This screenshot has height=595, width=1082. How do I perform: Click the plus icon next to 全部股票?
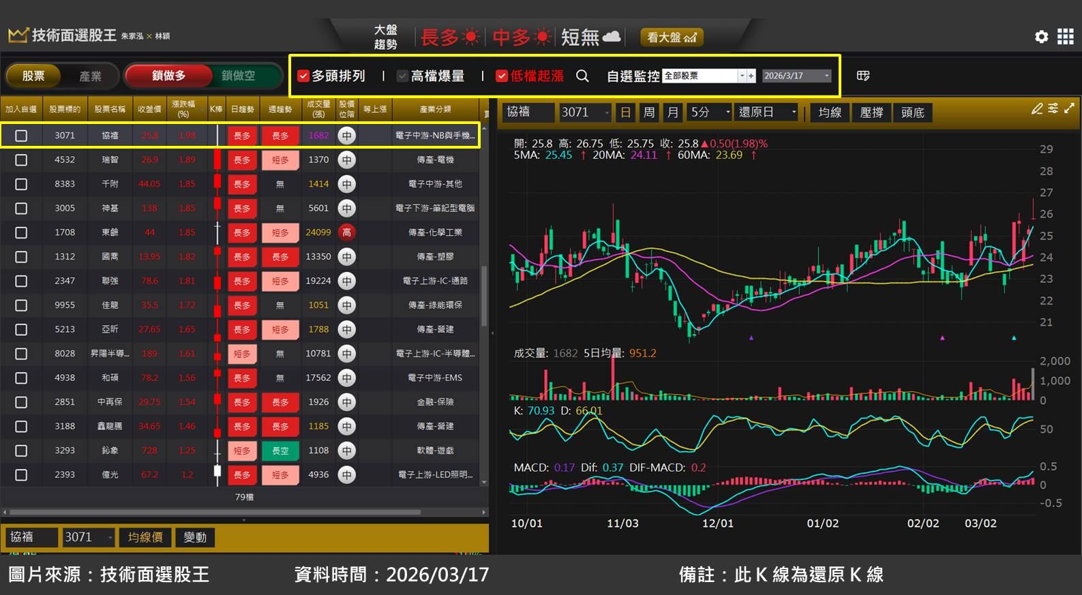751,76
